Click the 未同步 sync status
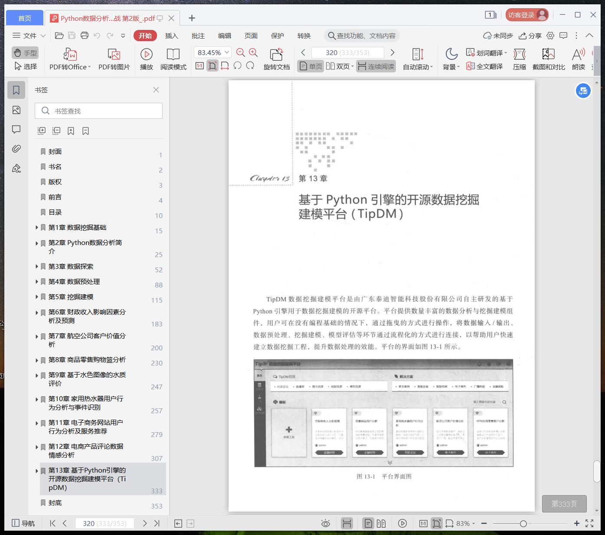 (498, 36)
